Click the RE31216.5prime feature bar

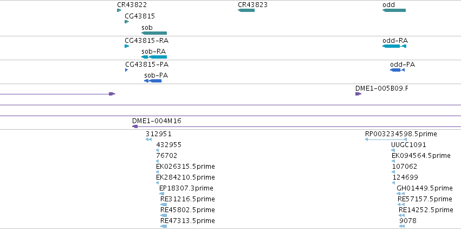tap(164, 205)
